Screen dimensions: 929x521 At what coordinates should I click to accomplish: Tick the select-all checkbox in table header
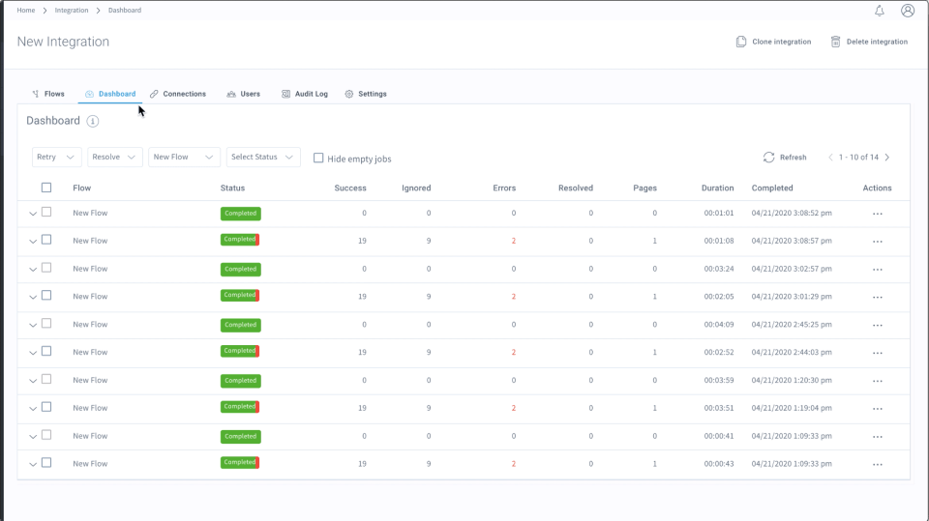(45, 188)
